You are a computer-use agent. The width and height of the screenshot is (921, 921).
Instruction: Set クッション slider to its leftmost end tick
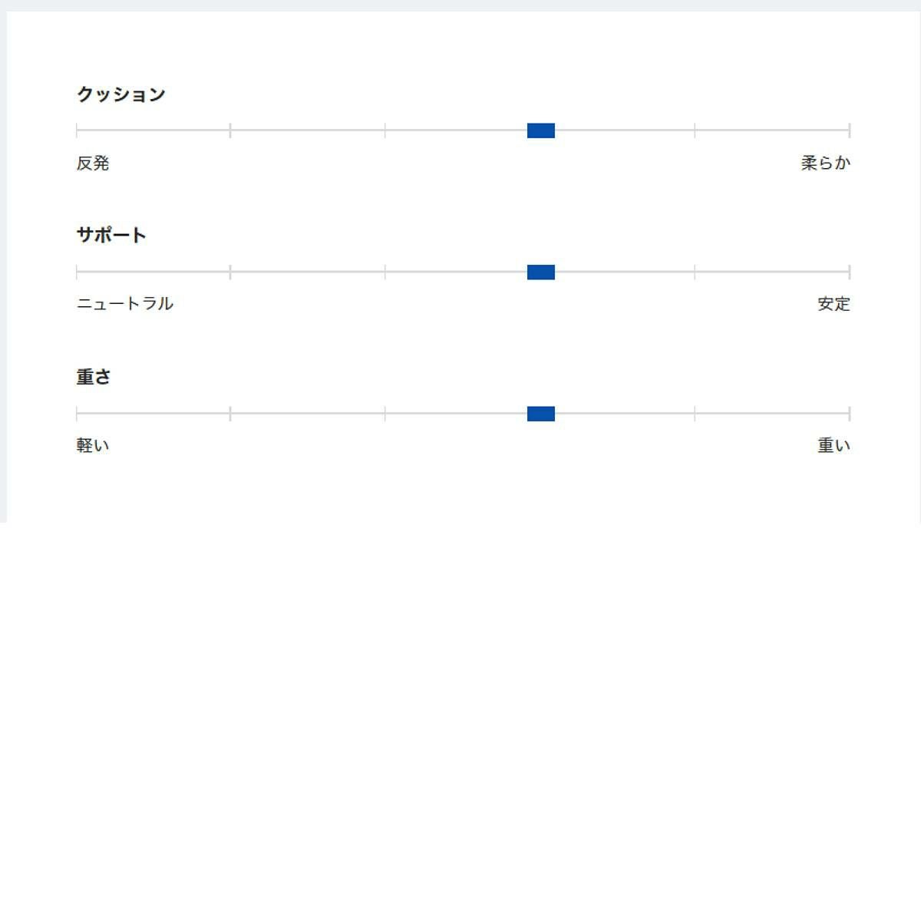(x=77, y=130)
